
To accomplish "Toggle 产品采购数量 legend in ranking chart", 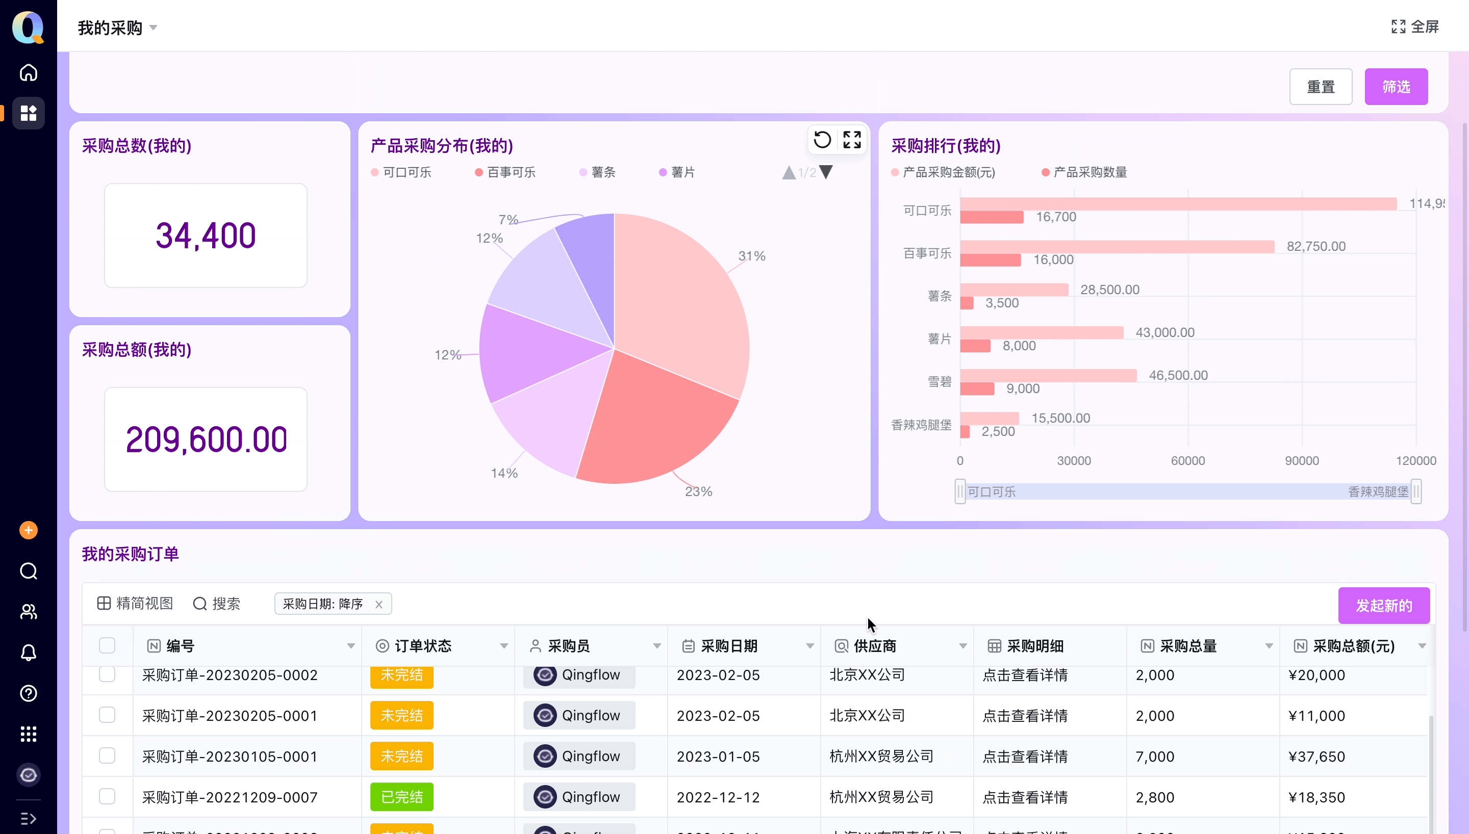I will tap(1084, 172).
